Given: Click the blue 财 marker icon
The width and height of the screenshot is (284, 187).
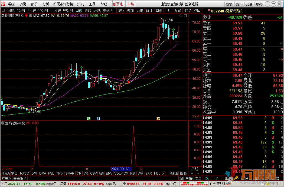Looking at the screenshot, I should 98,118.
